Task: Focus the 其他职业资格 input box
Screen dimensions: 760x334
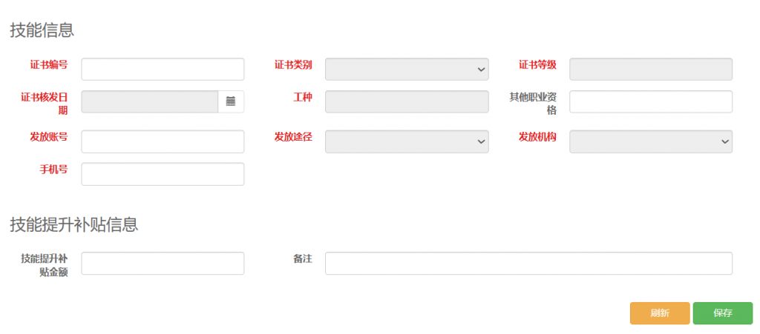Action: 650,101
